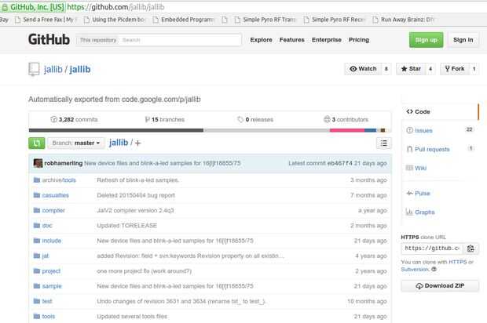Click the jat folder icon
The image size is (487, 323).
37,256
